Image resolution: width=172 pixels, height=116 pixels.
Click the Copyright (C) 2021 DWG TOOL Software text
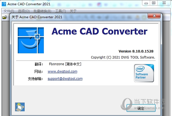pyautogui.click(x=123, y=57)
